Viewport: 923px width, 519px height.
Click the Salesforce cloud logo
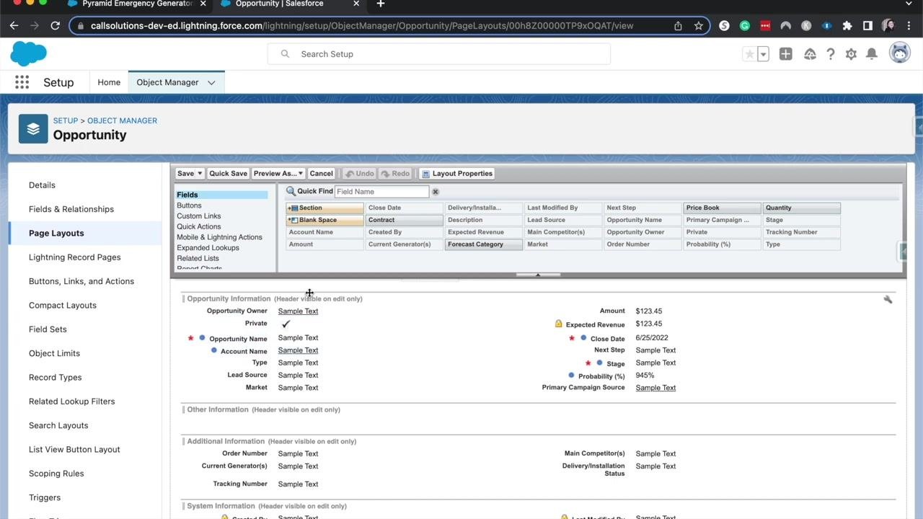pos(29,54)
